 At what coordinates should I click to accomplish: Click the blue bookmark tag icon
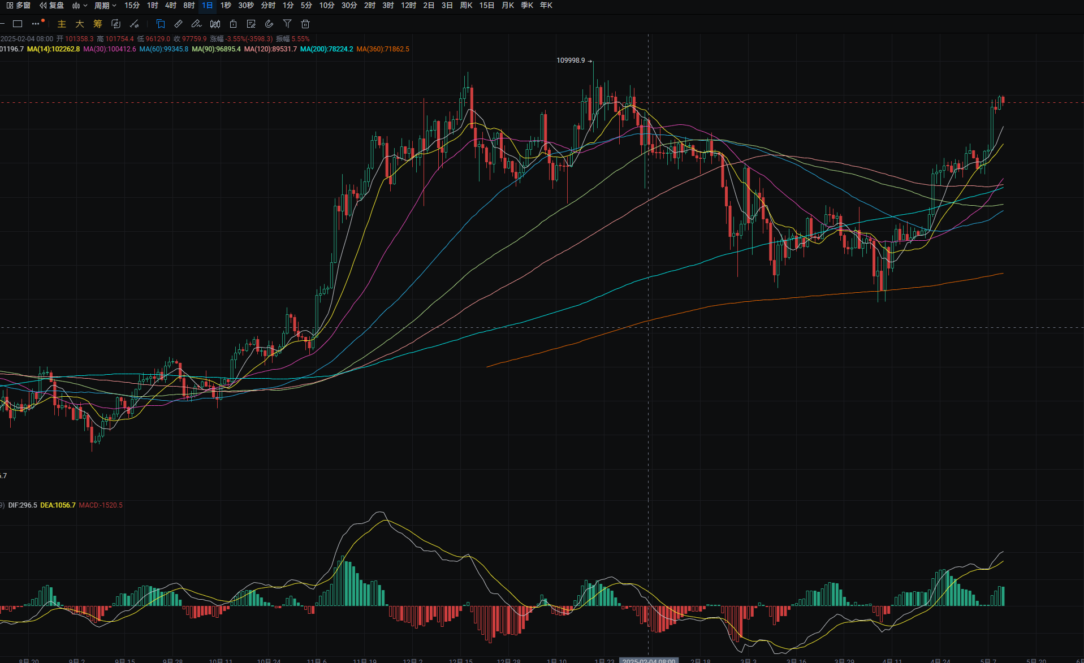click(x=161, y=24)
